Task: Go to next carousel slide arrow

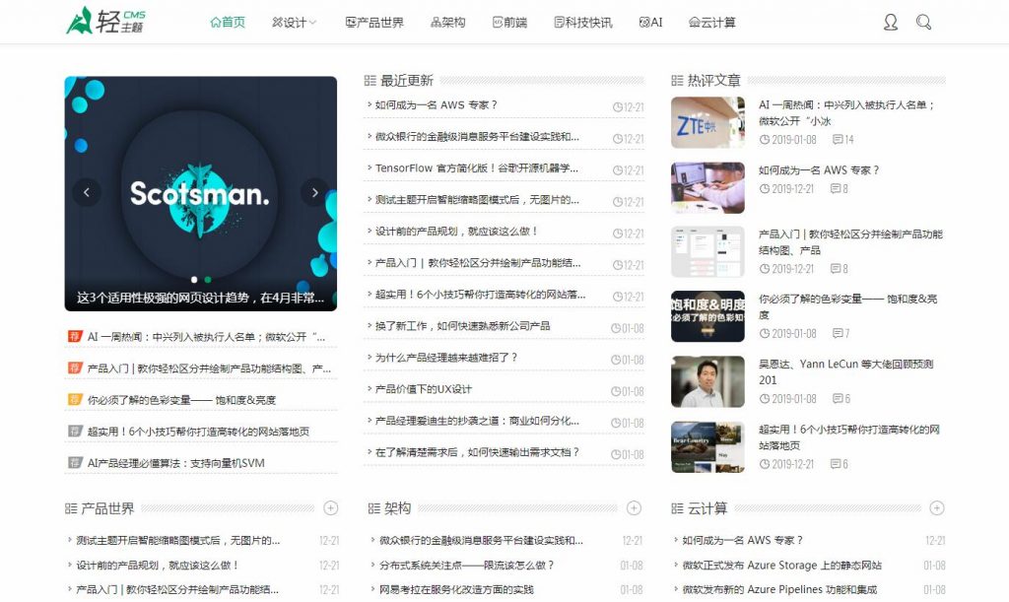Action: [x=314, y=192]
